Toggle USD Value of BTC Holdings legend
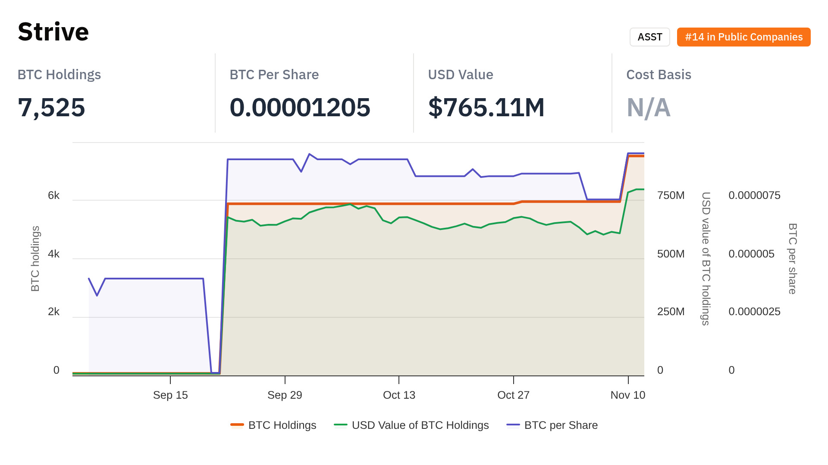This screenshot has width=828, height=465. tap(420, 425)
